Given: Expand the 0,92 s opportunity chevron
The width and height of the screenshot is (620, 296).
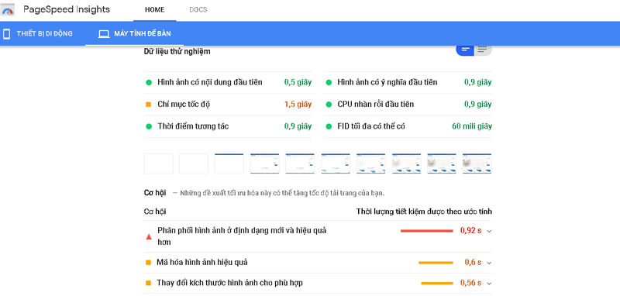Looking at the screenshot, I should [489, 231].
